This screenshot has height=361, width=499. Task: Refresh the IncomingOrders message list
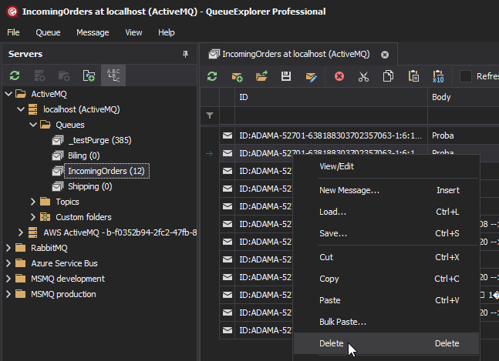212,76
